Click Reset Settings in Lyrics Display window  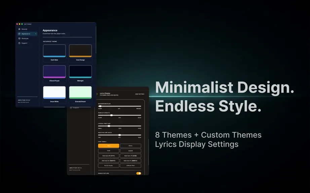pyautogui.click(x=140, y=94)
